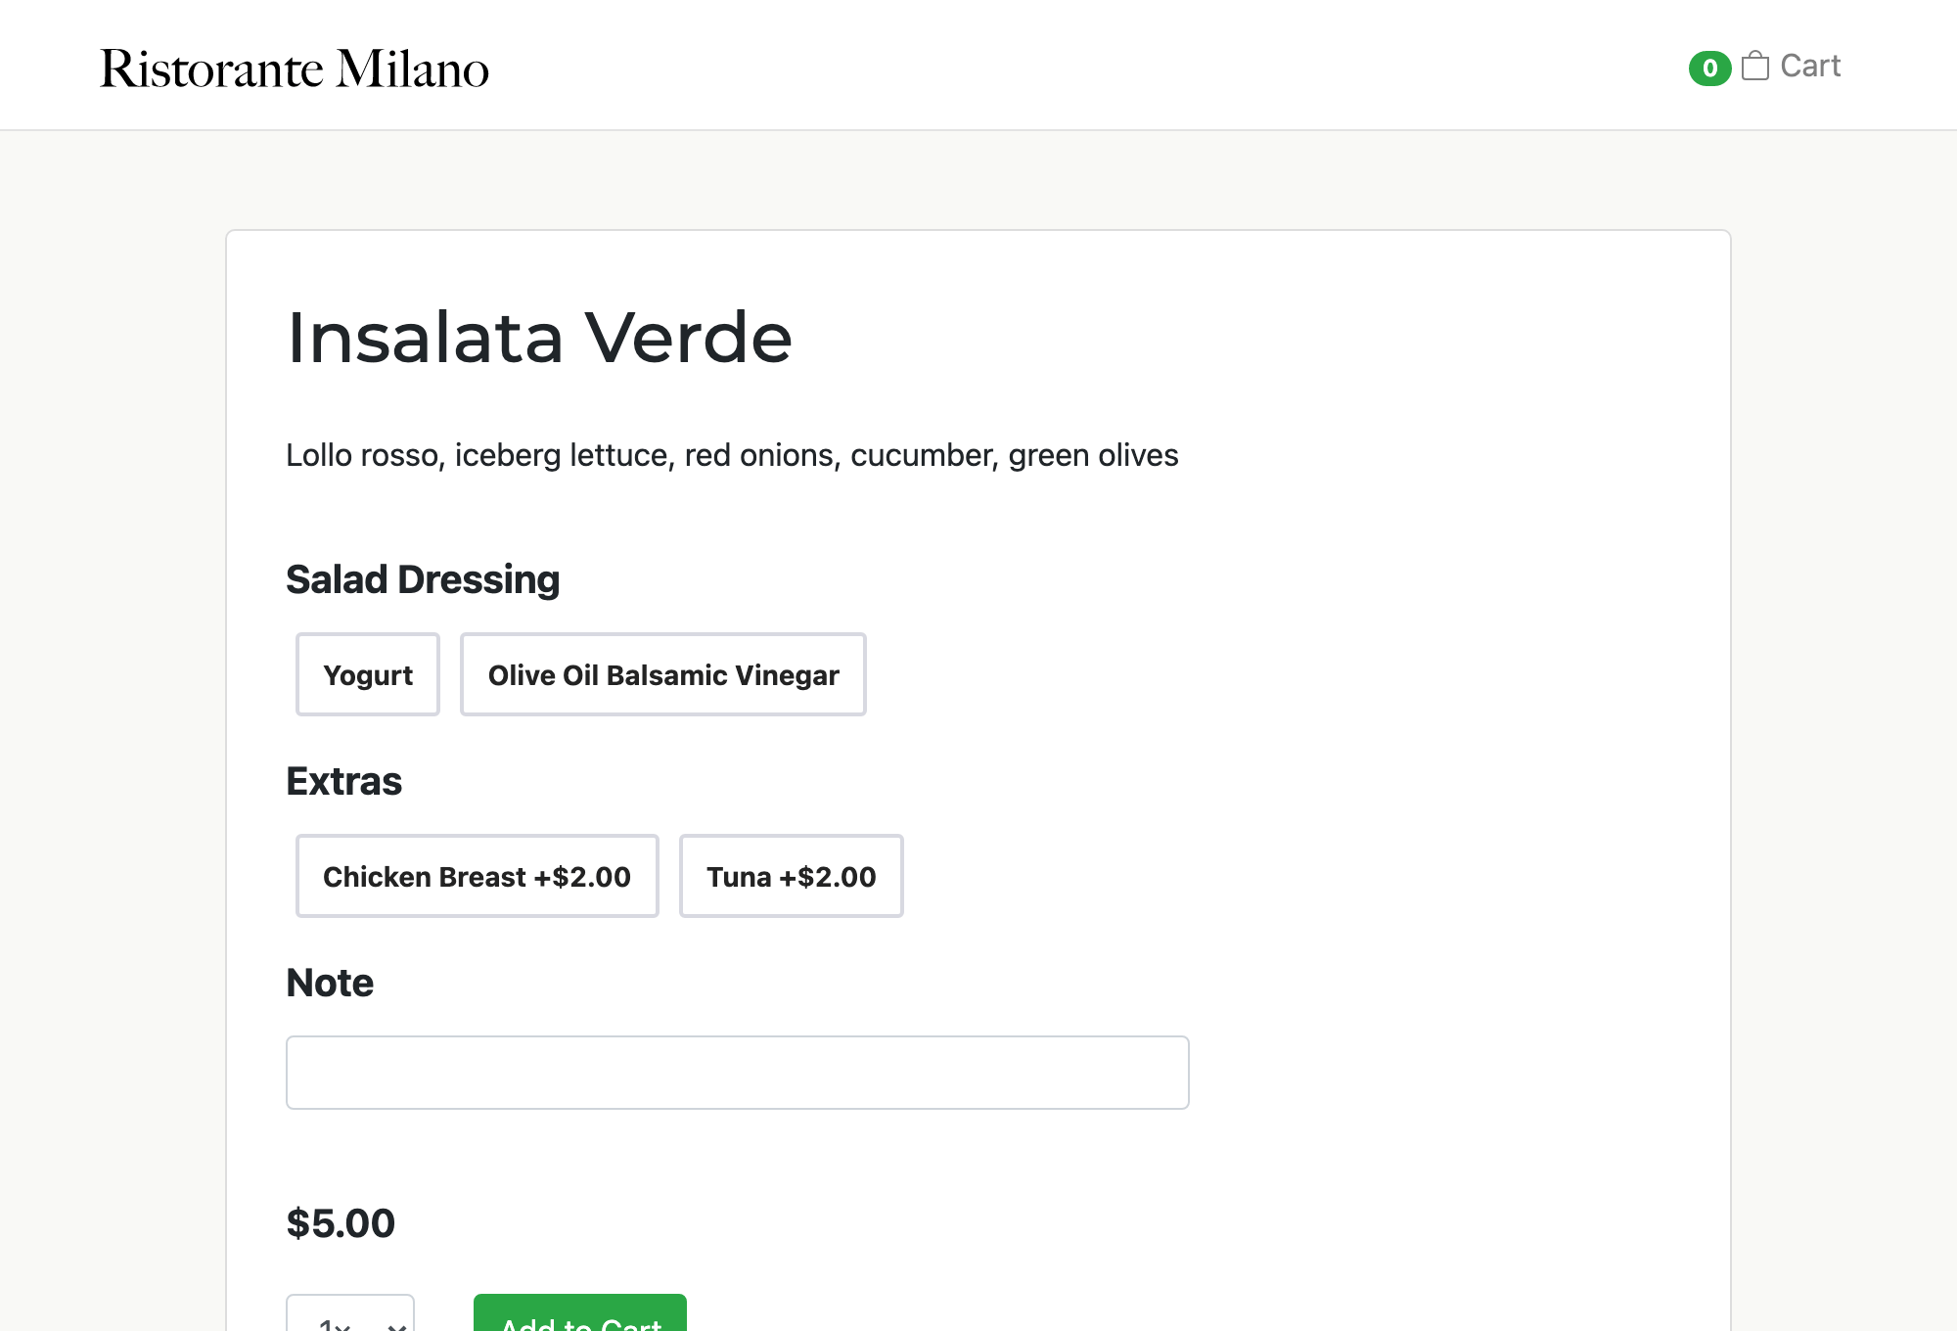Go to Ristorante Milano home logo

click(x=295, y=69)
